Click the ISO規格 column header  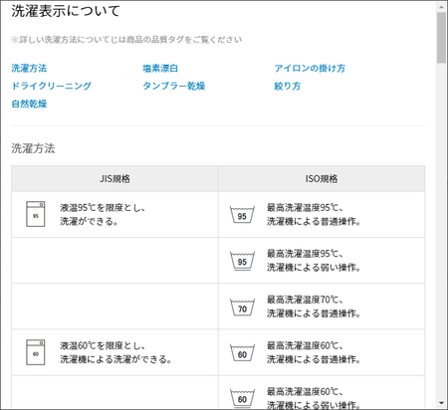(x=322, y=179)
